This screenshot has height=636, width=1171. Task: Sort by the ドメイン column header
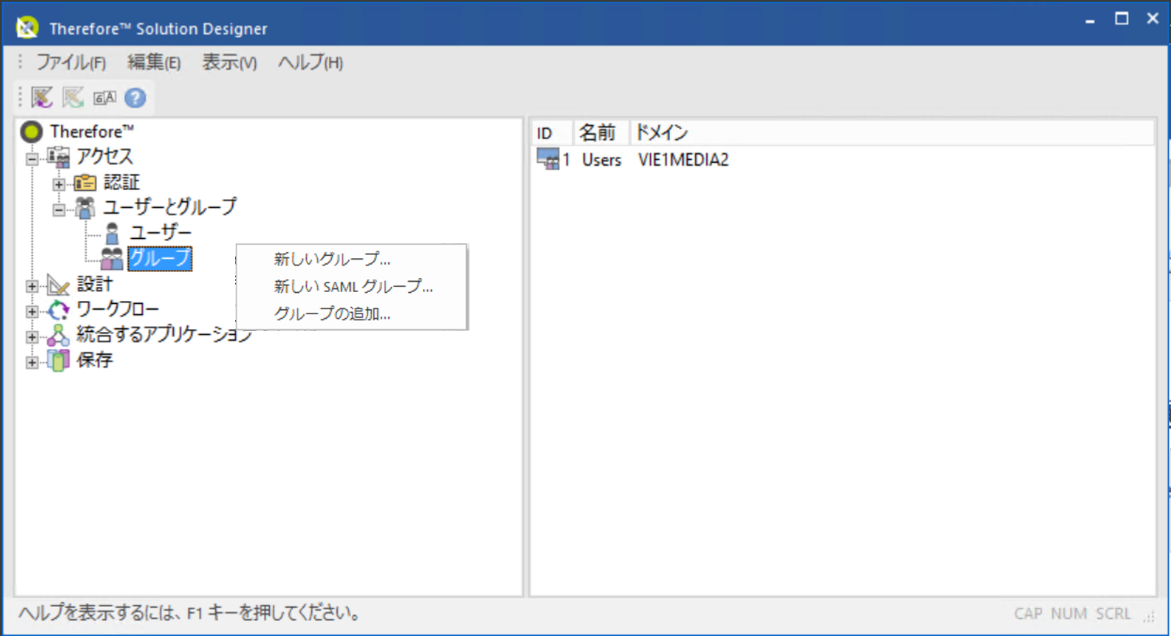pos(892,133)
